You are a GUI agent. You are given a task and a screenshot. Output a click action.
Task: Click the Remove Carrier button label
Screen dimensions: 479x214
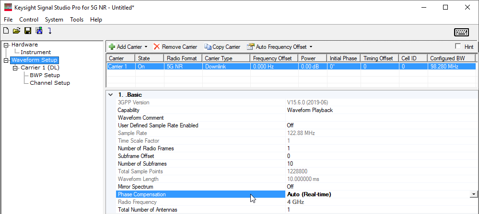[180, 47]
